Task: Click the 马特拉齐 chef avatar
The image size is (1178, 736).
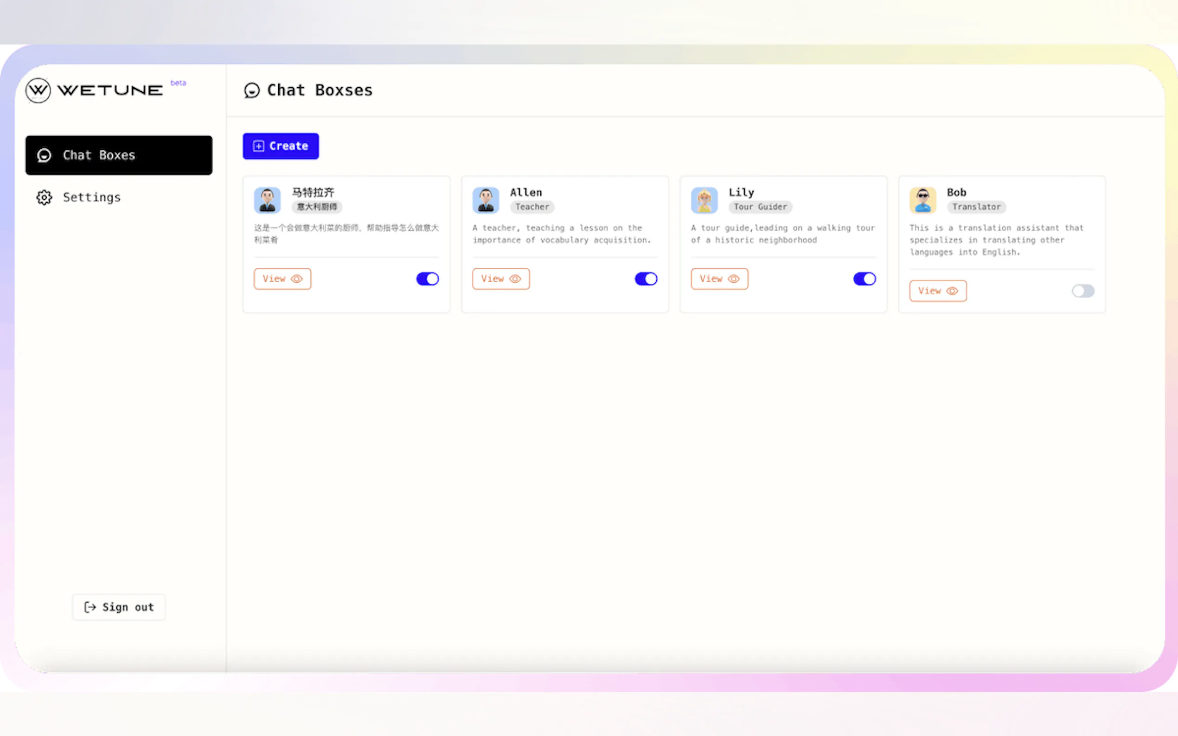Action: tap(267, 200)
